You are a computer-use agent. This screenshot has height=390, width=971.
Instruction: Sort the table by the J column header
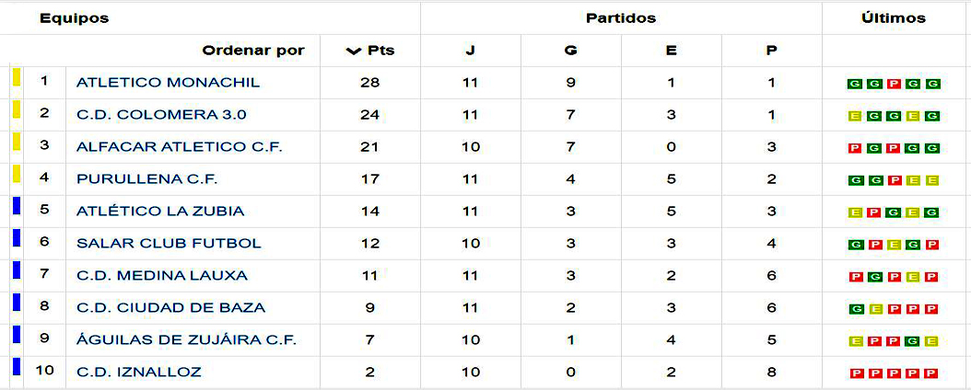click(x=470, y=51)
